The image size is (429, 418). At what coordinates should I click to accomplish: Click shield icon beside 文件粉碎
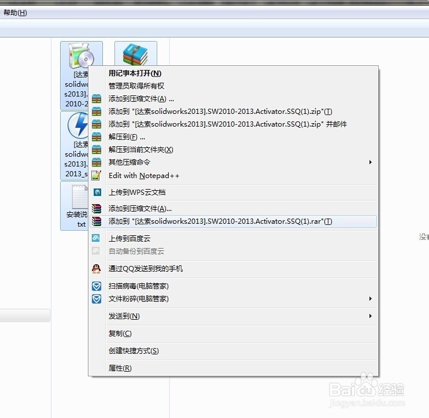(x=97, y=299)
